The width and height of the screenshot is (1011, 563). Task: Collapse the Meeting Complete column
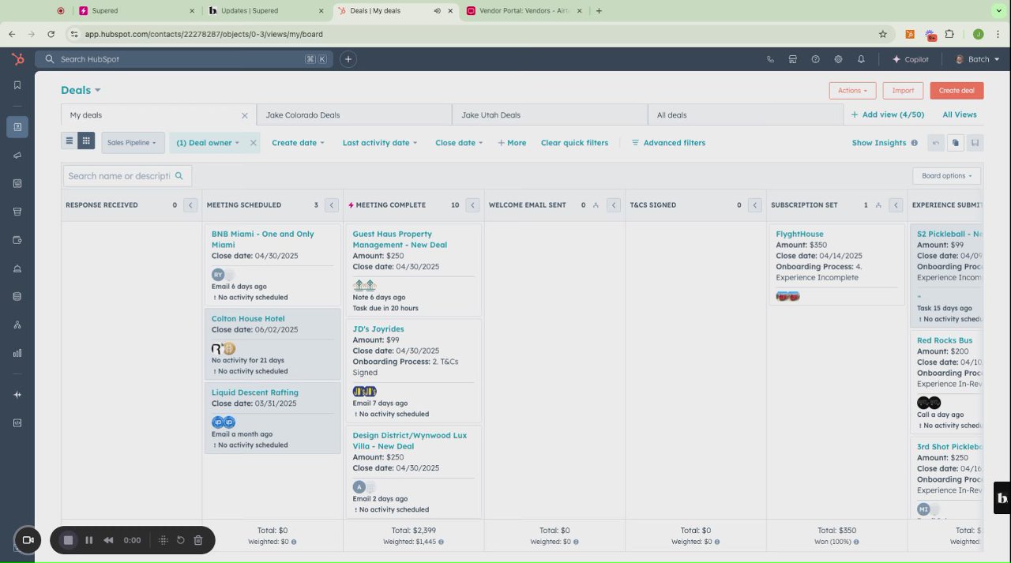tap(472, 205)
